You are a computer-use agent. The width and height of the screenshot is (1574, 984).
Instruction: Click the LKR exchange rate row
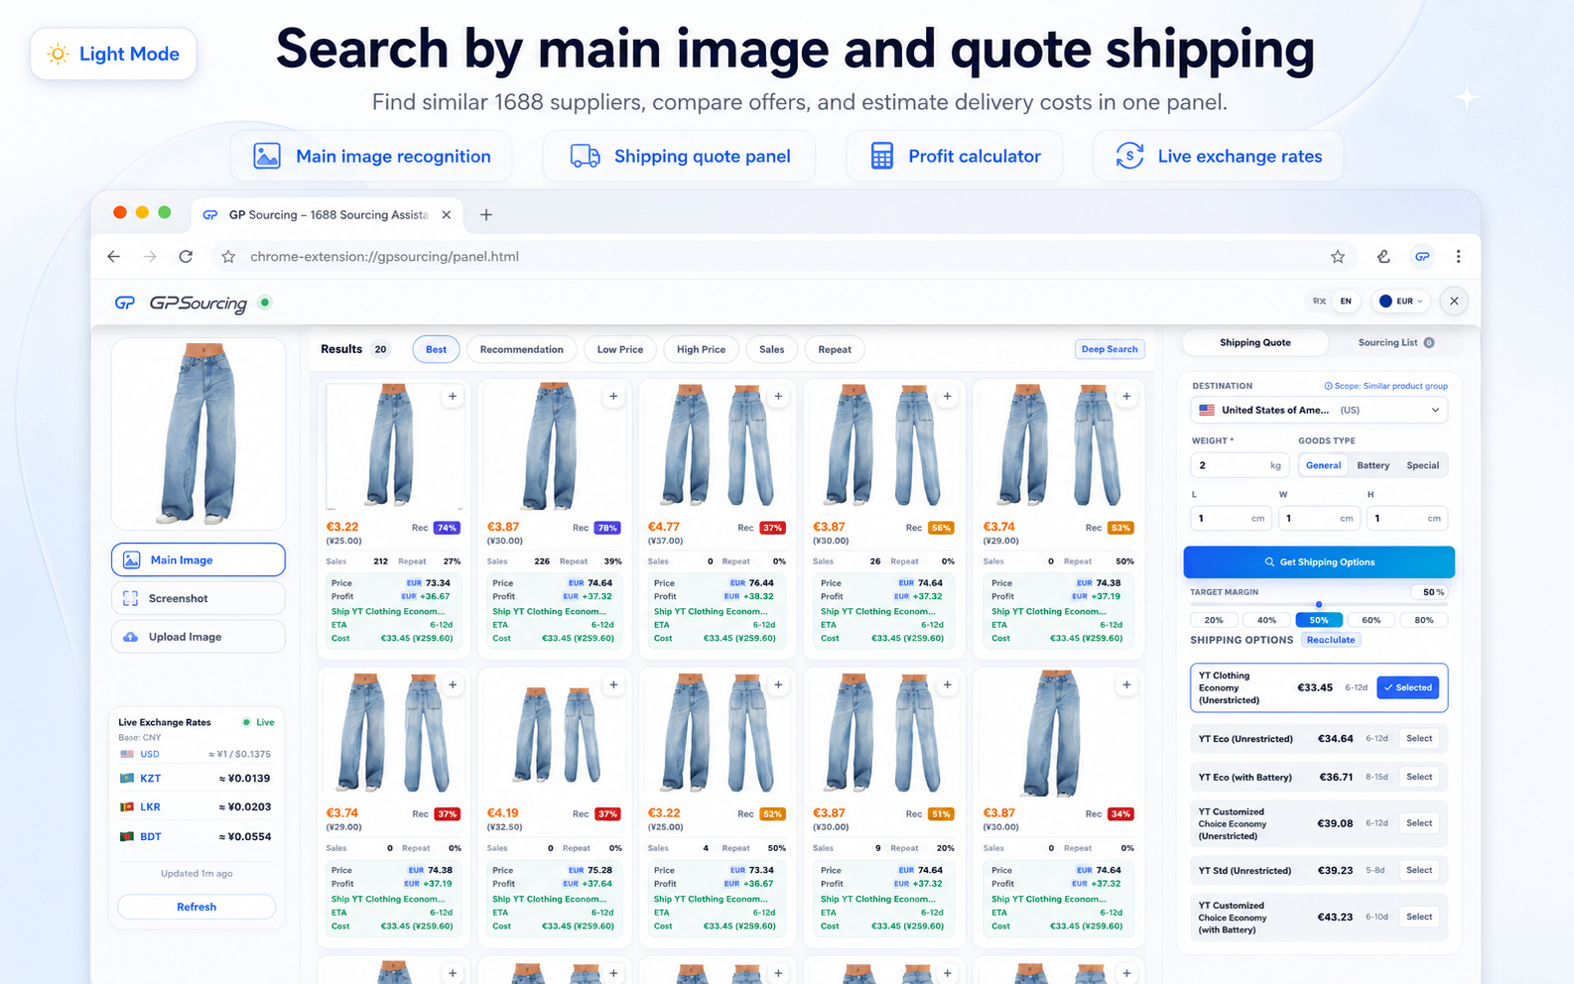(196, 807)
